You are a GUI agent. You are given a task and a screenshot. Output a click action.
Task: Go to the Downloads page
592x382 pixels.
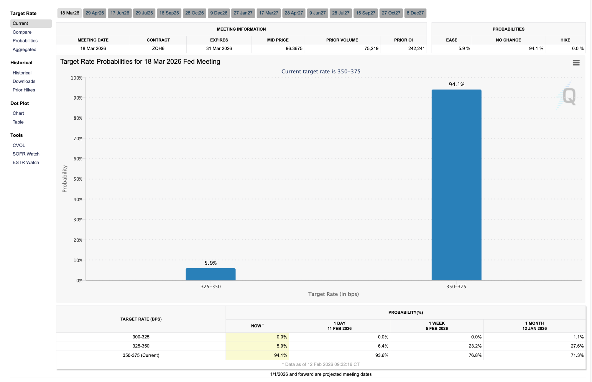point(24,81)
